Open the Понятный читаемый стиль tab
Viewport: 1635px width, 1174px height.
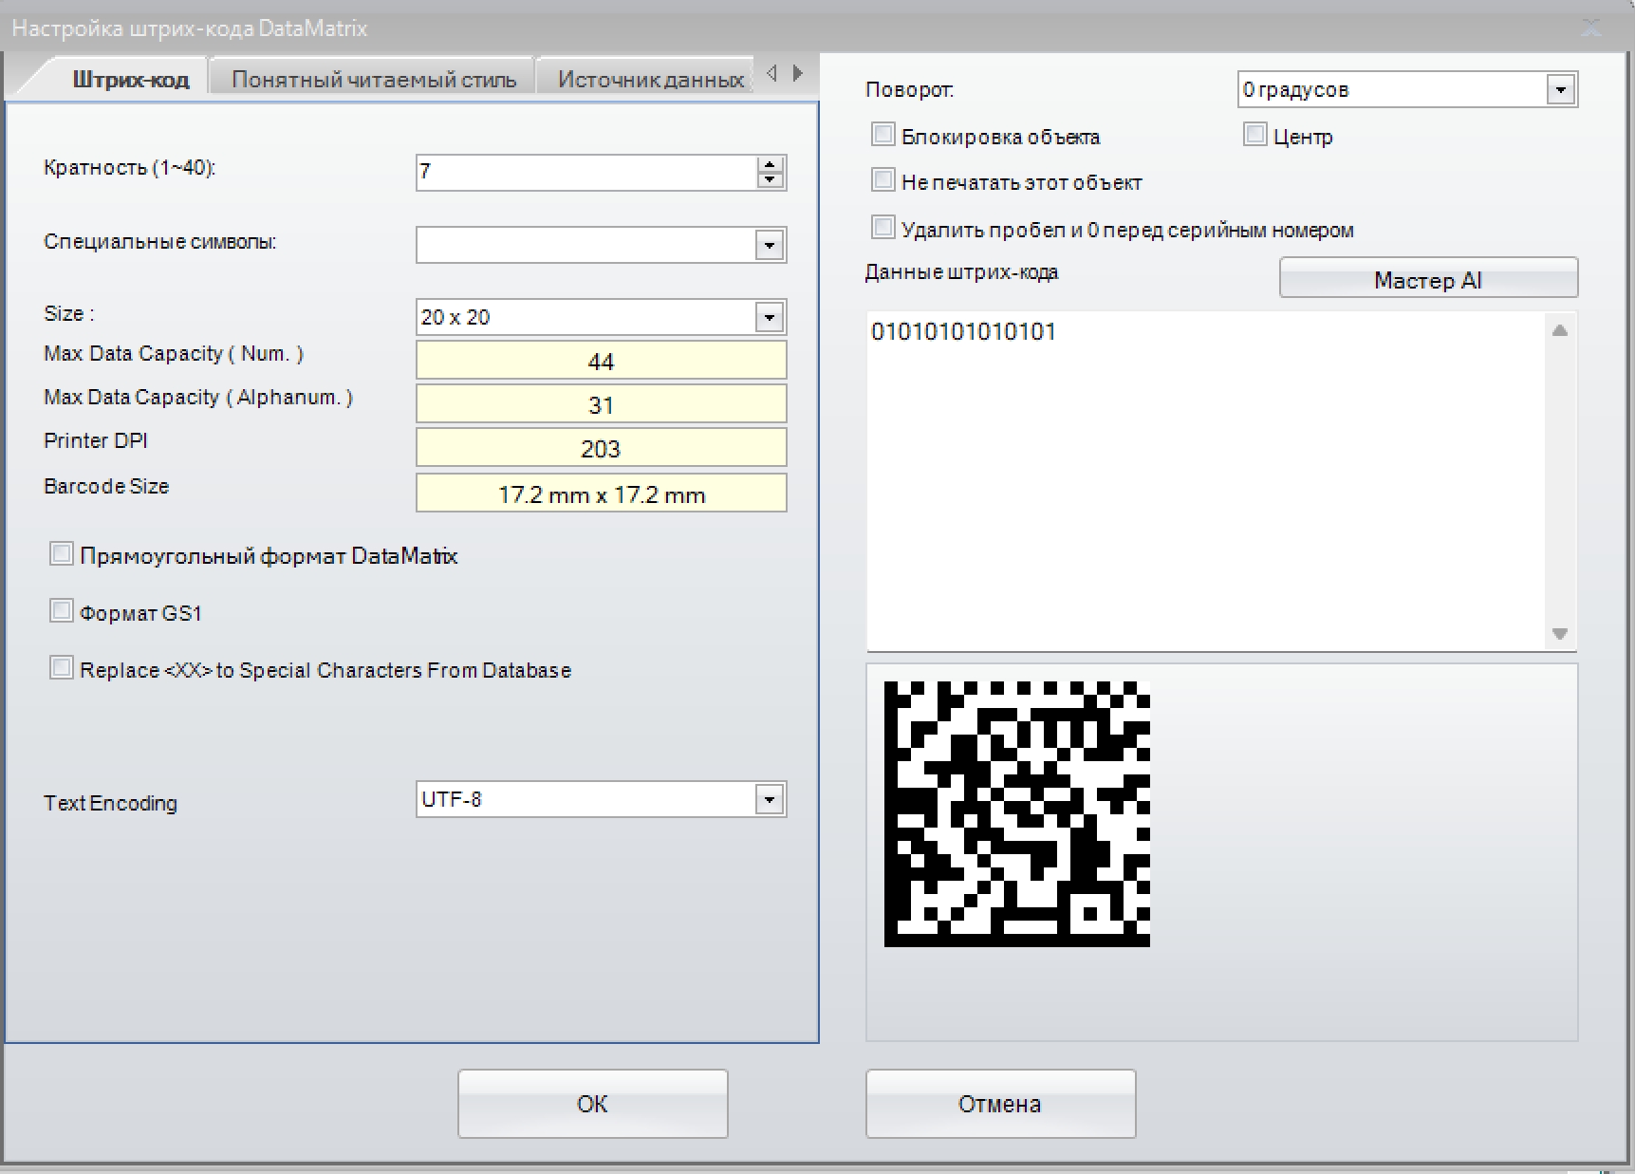pyautogui.click(x=373, y=79)
